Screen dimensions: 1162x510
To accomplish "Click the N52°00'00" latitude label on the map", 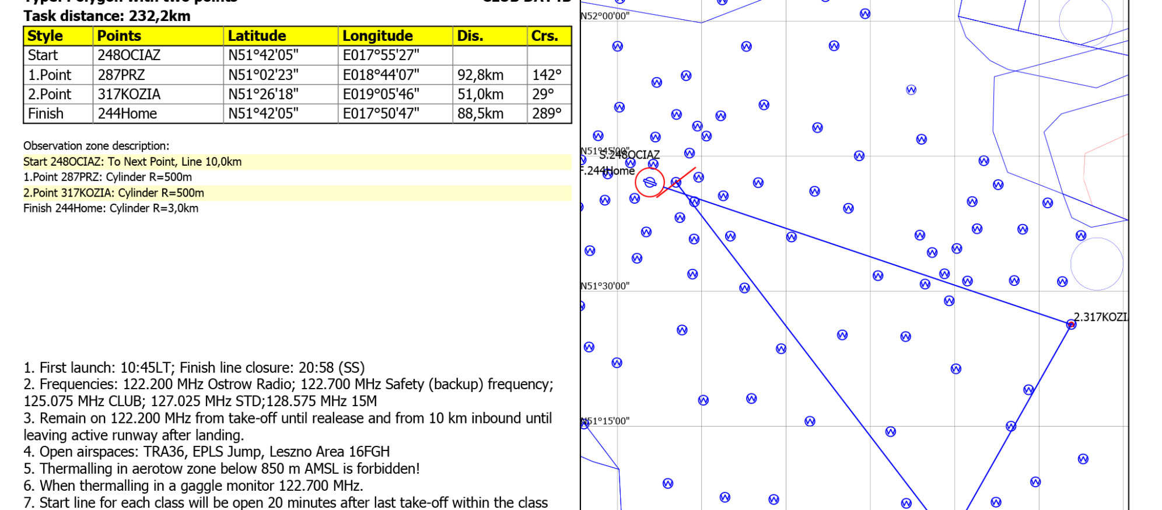I will (605, 16).
